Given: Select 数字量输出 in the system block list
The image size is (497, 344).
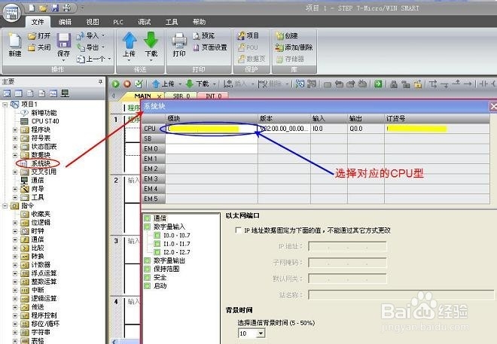Looking at the screenshot, I should (x=169, y=260).
